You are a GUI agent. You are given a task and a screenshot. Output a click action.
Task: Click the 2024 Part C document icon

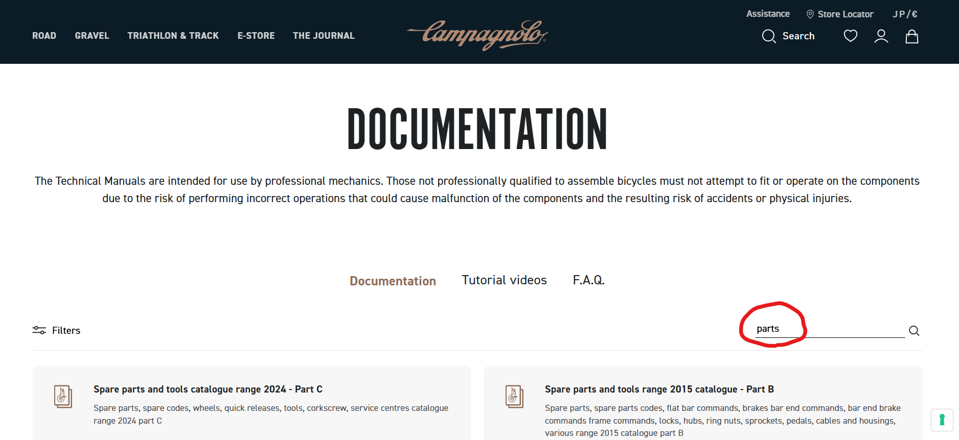click(x=63, y=397)
